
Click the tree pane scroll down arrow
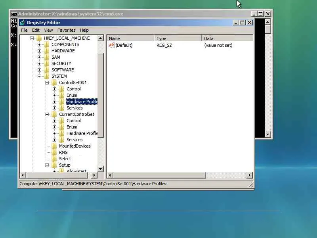101,169
